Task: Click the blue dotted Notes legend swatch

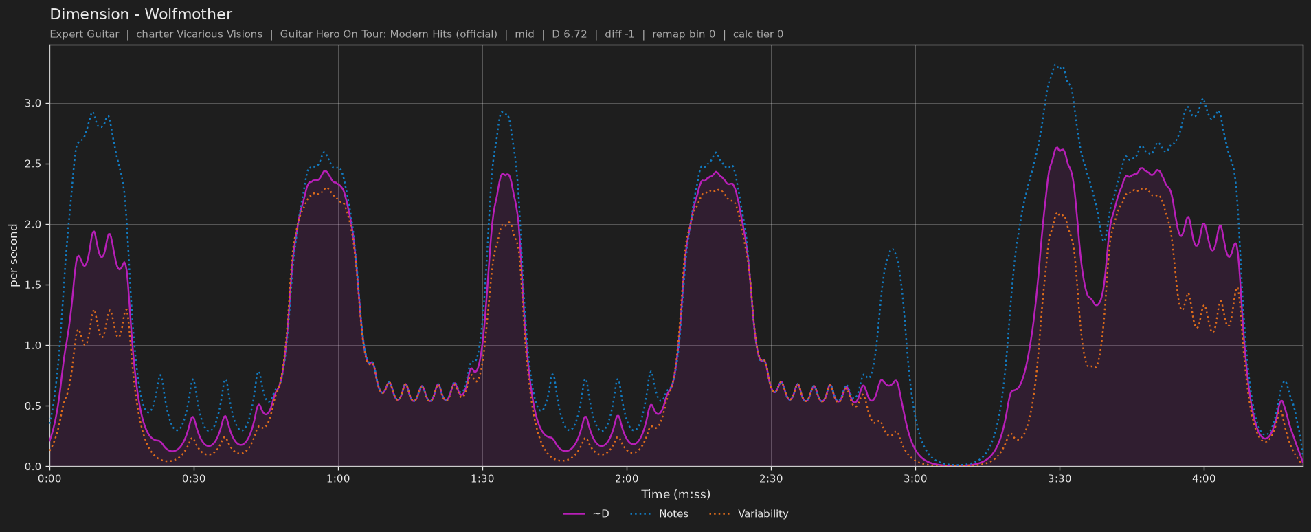Action: tap(640, 514)
